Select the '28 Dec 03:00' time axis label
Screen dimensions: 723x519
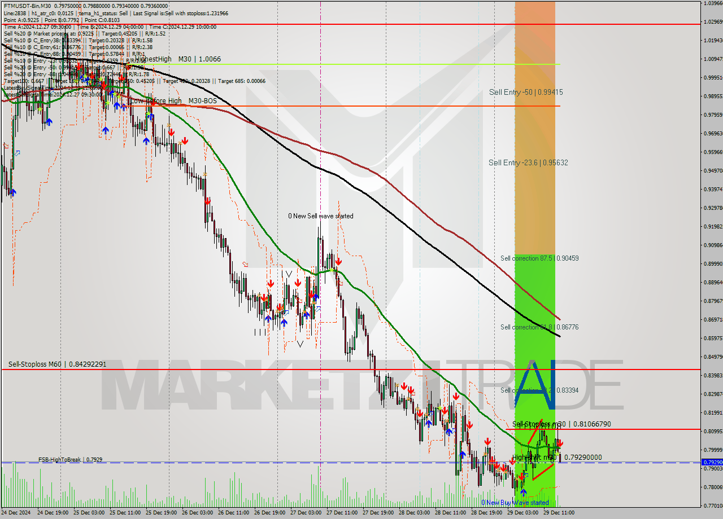[415, 513]
